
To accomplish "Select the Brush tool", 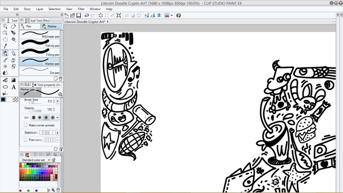I will [5, 60].
